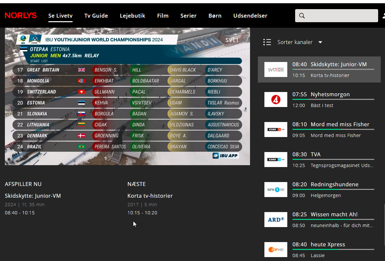Image resolution: width=385 pixels, height=261 pixels.
Task: Open the Nyhetsmorgon program title
Action: (330, 94)
